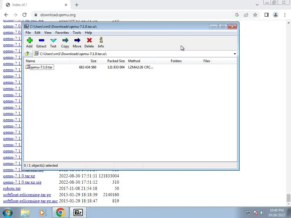This screenshot has width=291, height=218.
Task: Click 7-Zip taskbar button
Action: [78, 212]
